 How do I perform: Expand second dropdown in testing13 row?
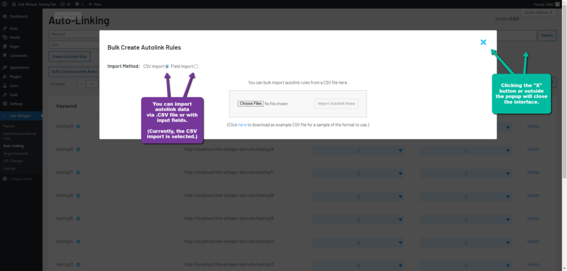[x=465, y=266]
